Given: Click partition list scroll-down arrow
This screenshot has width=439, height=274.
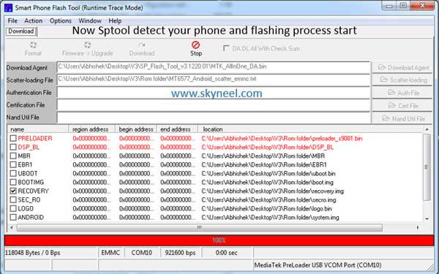Looking at the screenshot, I should click(427, 218).
